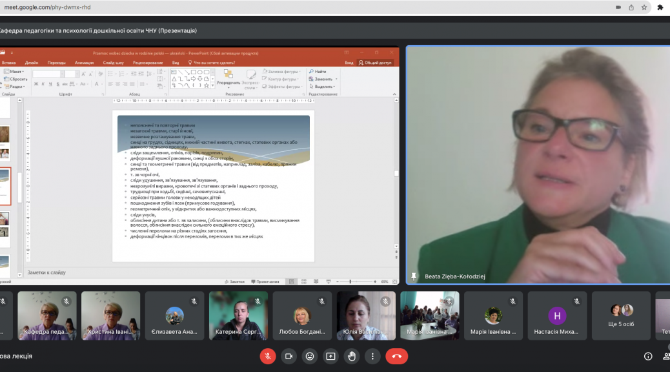Turn off camera in Meet controls
This screenshot has height=372, width=670.
(x=289, y=356)
